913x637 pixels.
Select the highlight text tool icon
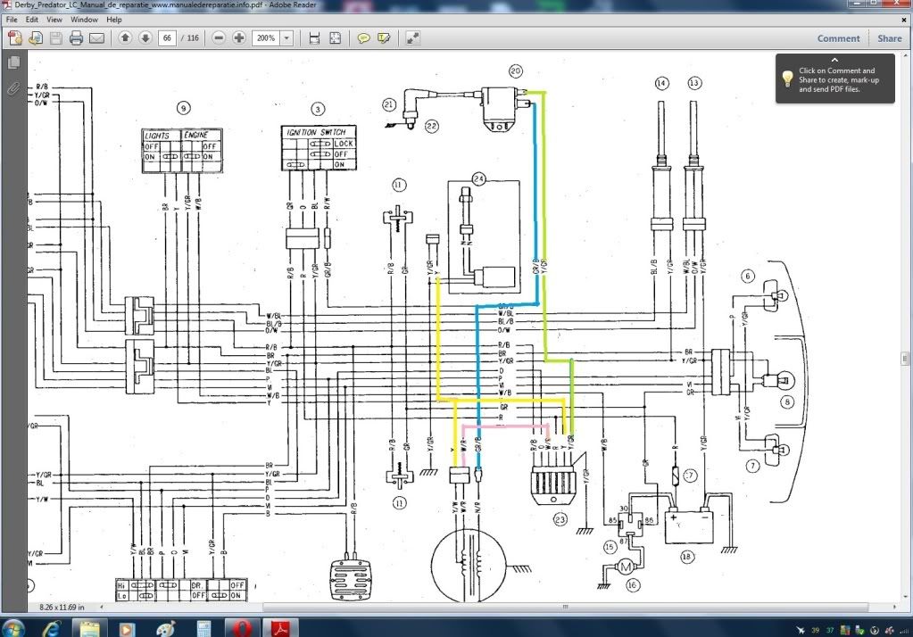pyautogui.click(x=384, y=38)
